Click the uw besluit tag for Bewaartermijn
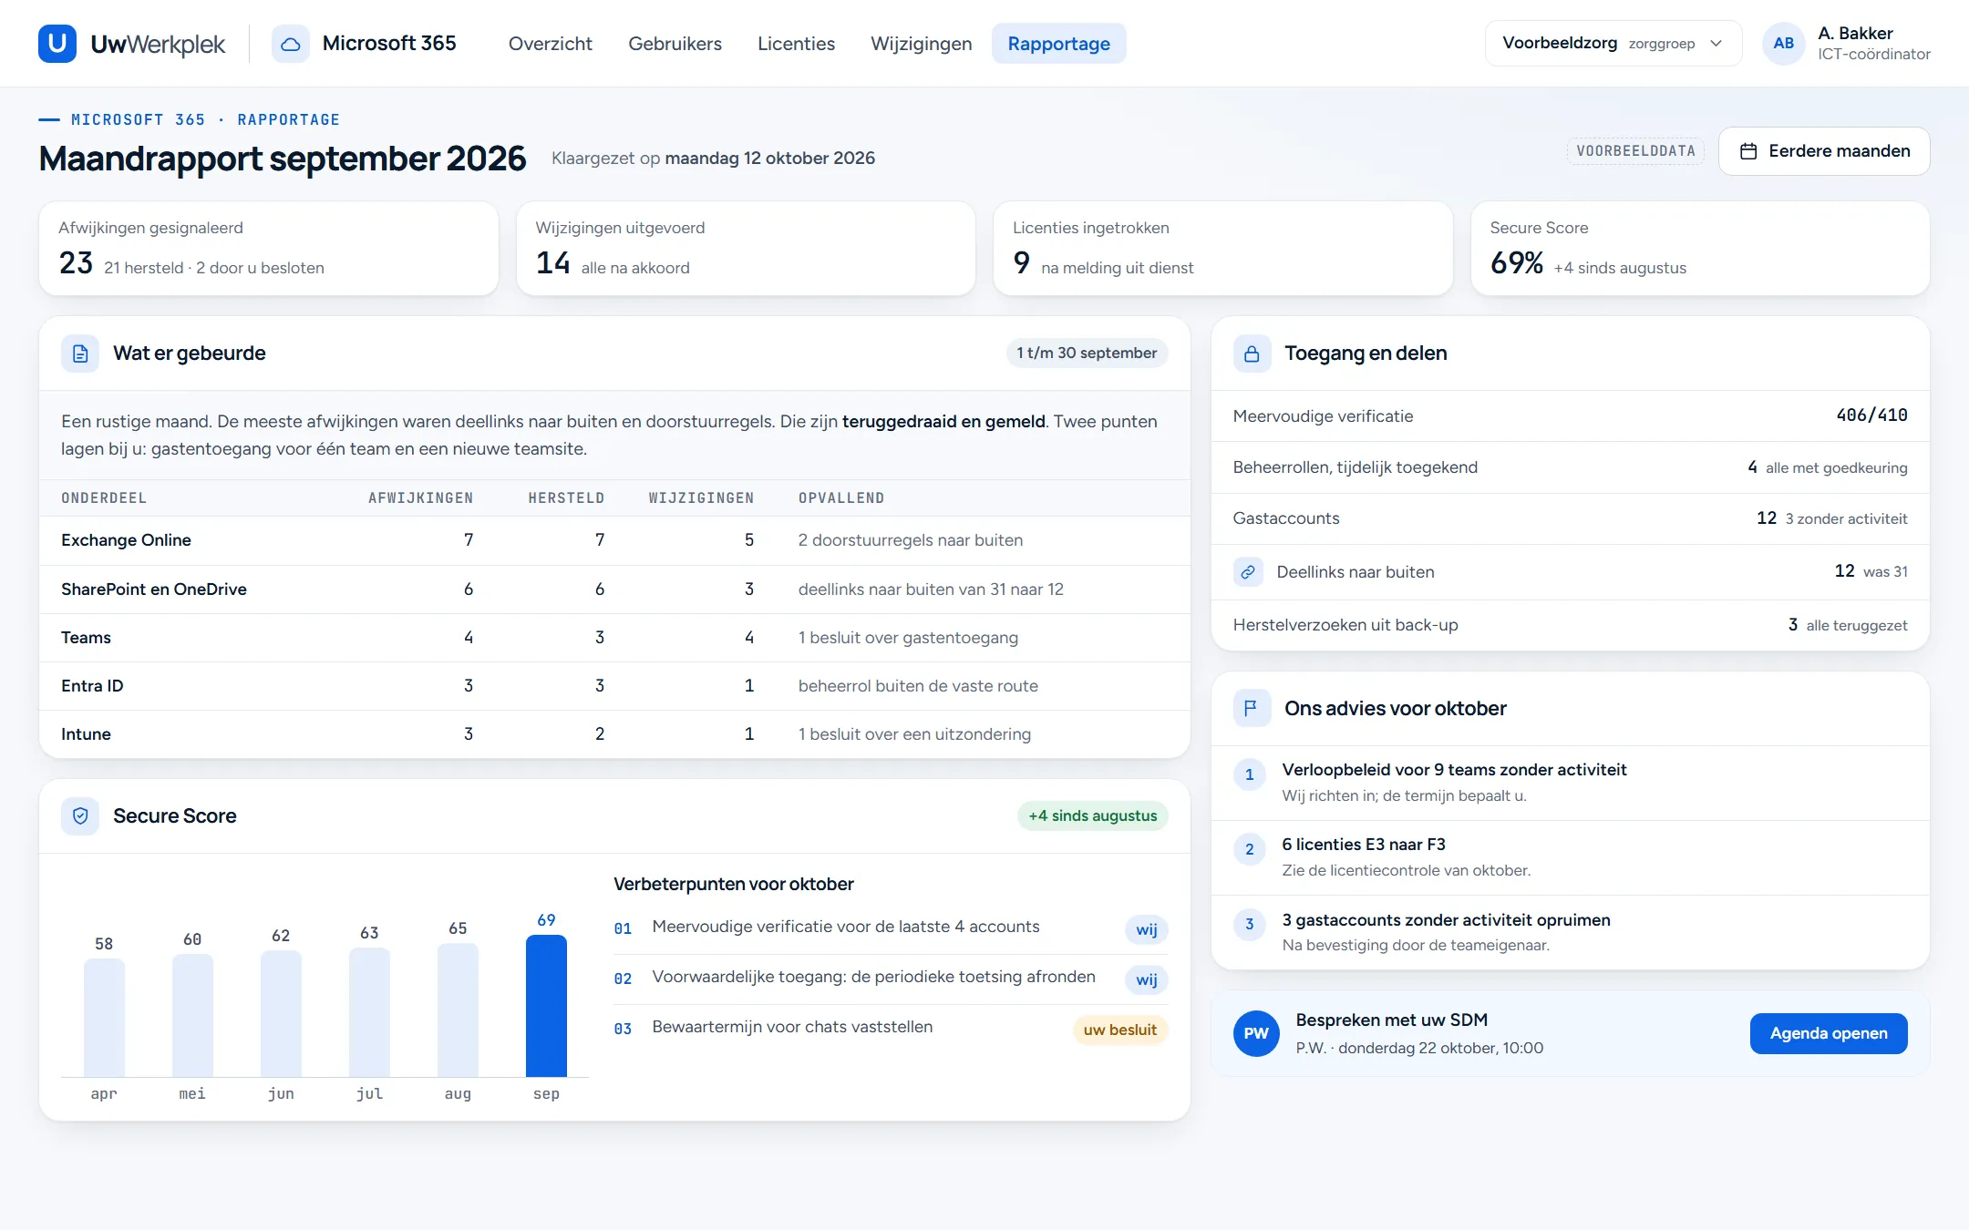Screen dimensions: 1969x1230 pos(1119,1030)
